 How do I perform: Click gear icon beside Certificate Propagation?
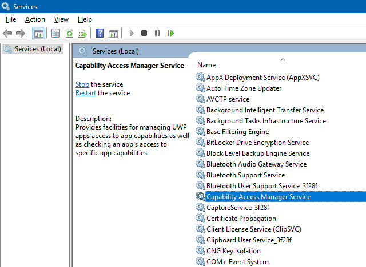[201, 218]
